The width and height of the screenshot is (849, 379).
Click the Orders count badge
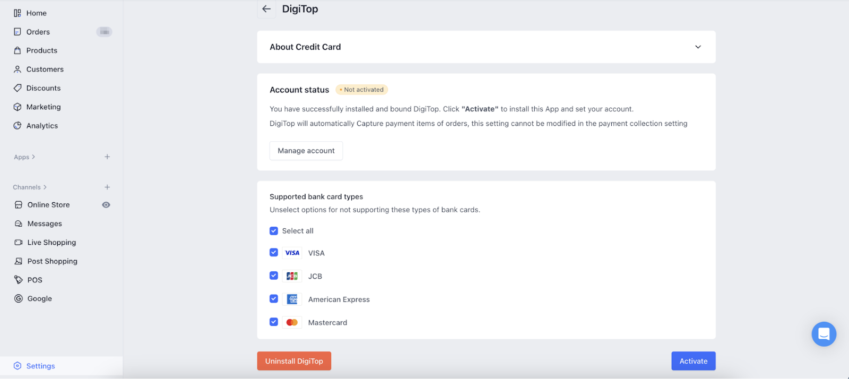point(105,32)
